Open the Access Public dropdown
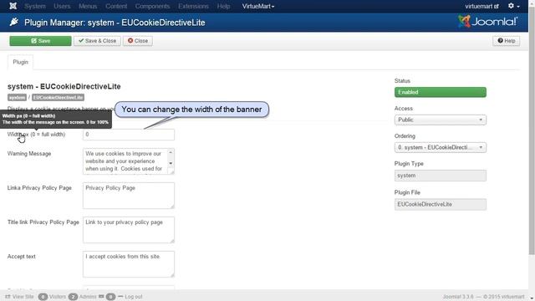This screenshot has height=301, width=535. tap(441, 120)
